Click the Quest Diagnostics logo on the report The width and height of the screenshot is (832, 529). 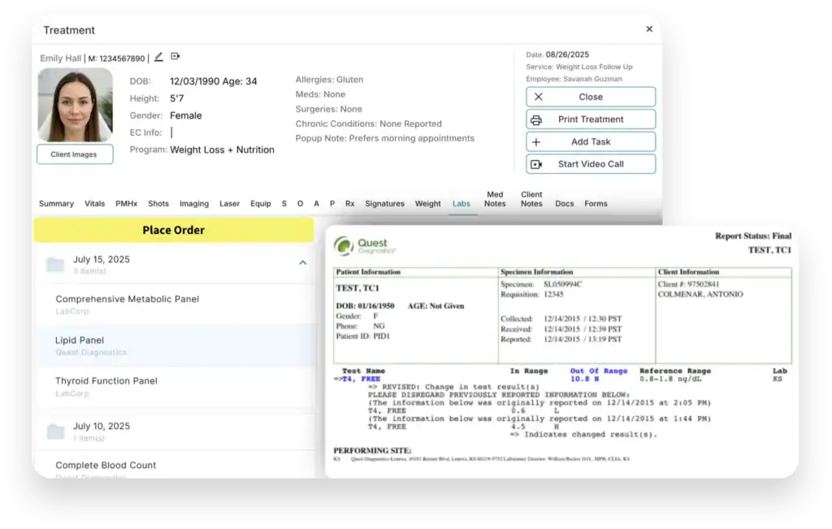tap(361, 246)
